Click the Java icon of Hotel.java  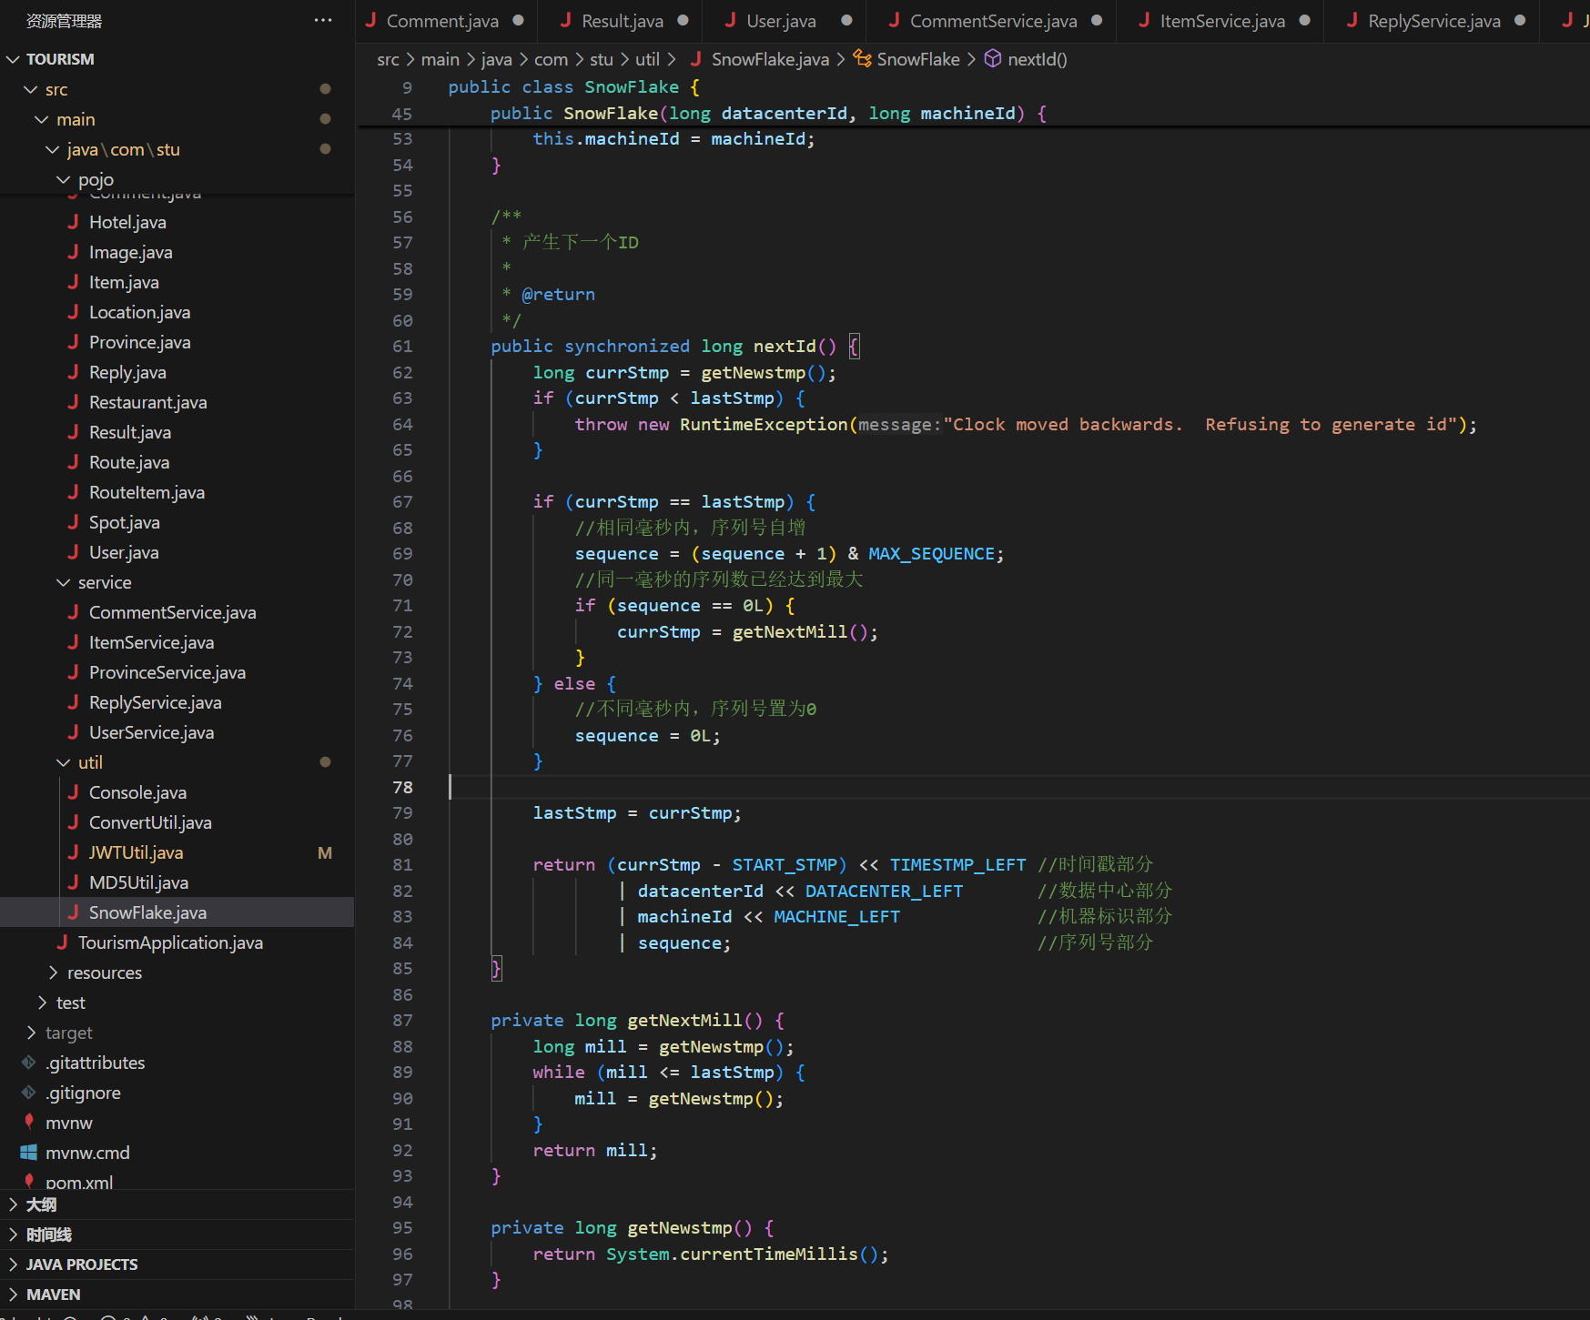tap(73, 222)
